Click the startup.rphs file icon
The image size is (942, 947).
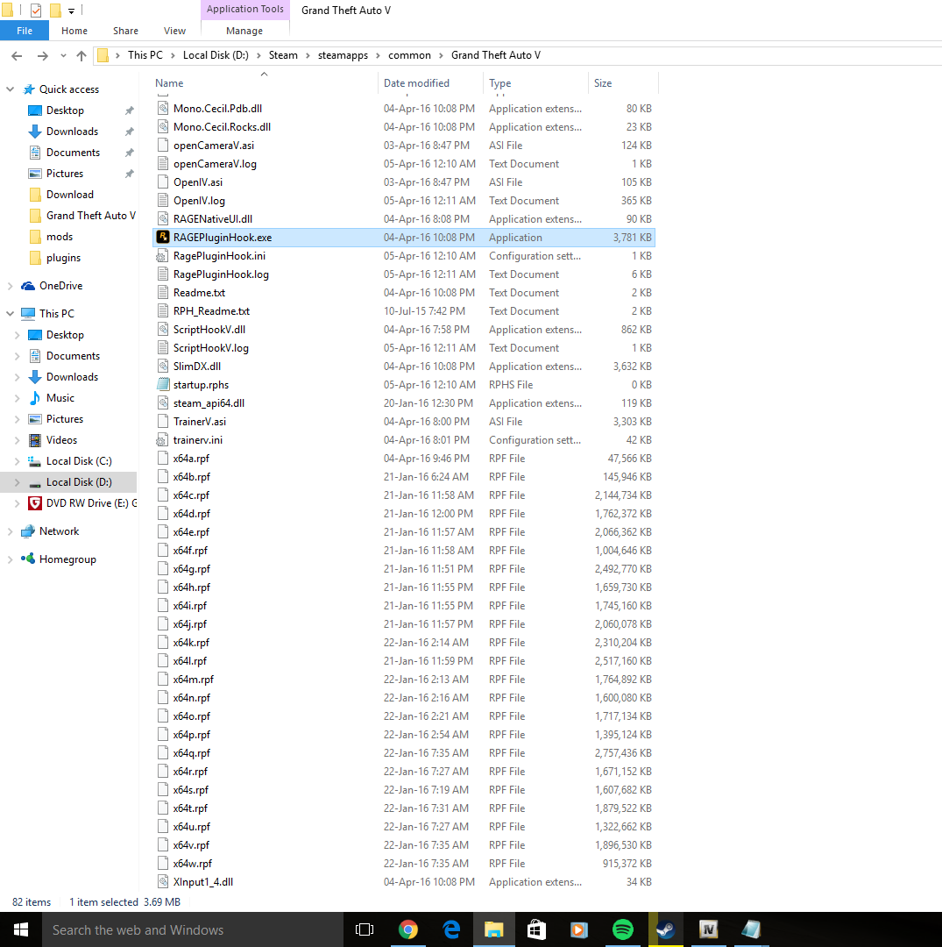(162, 385)
